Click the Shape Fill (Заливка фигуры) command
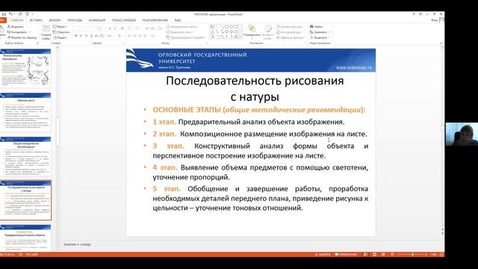Screen dimensions: 478x269 pyautogui.click(x=290, y=27)
